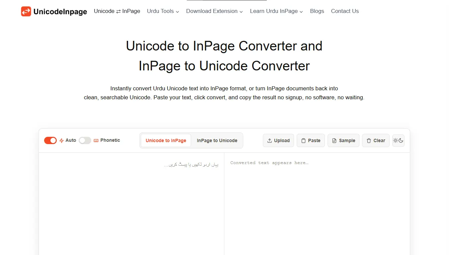Click the Upload button
This screenshot has width=449, height=255.
tap(278, 140)
